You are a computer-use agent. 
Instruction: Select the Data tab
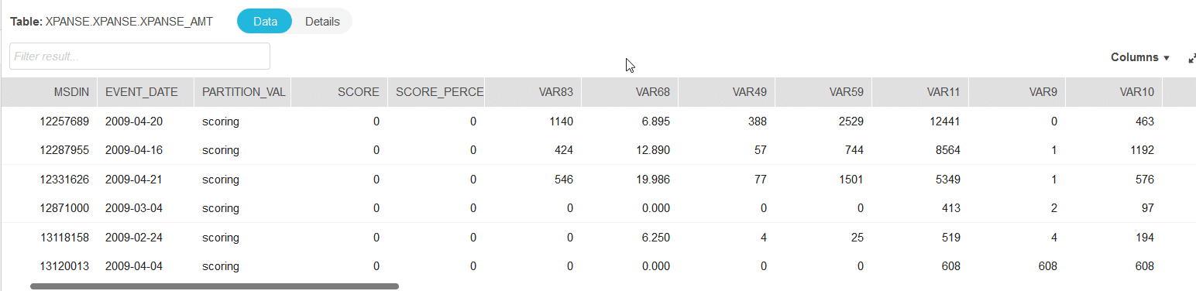pos(265,22)
